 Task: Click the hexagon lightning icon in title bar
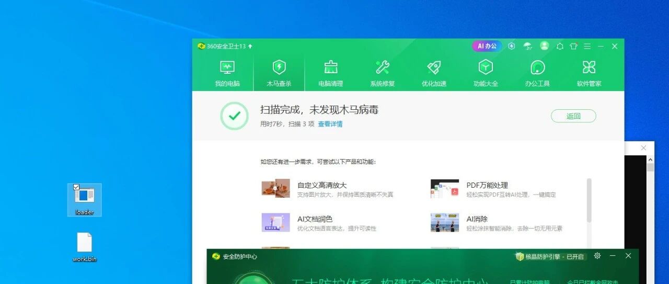[x=512, y=46]
